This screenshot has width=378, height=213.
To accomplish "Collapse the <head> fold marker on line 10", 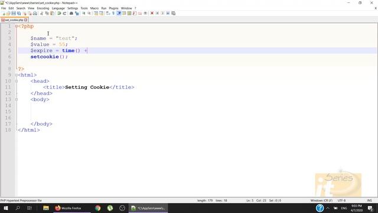I will (17, 81).
